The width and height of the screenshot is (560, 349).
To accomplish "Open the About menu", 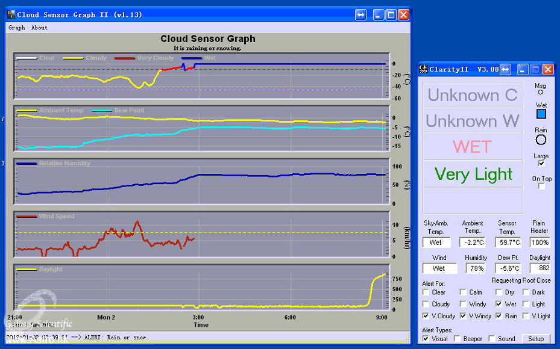I will (39, 28).
